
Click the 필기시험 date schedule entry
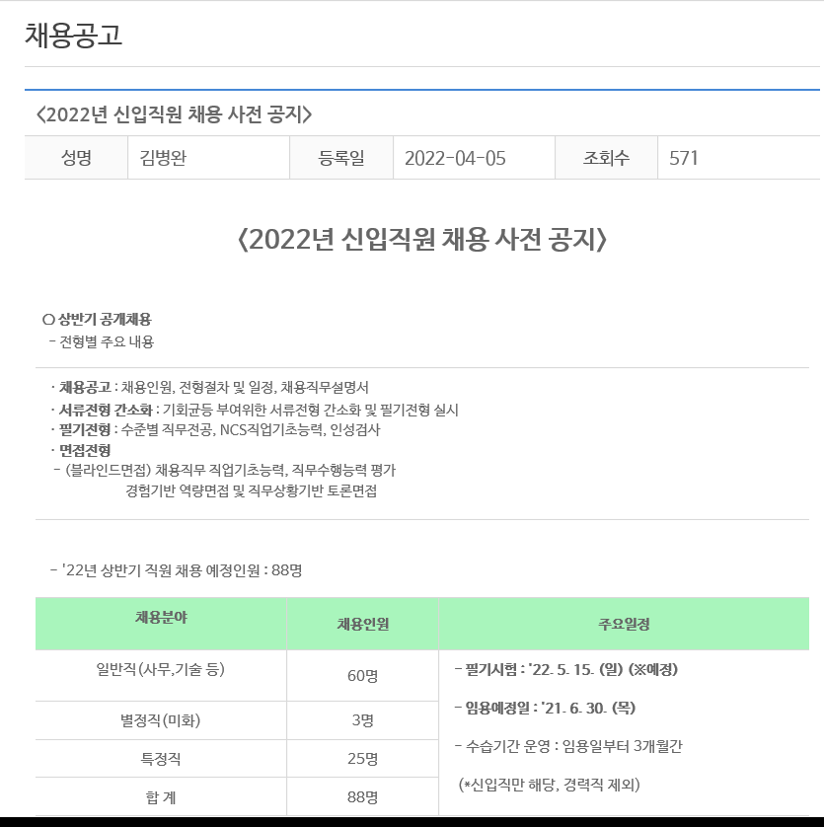[565, 670]
